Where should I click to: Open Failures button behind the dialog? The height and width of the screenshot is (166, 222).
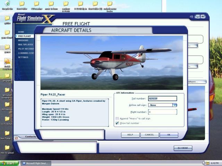pos(197,82)
